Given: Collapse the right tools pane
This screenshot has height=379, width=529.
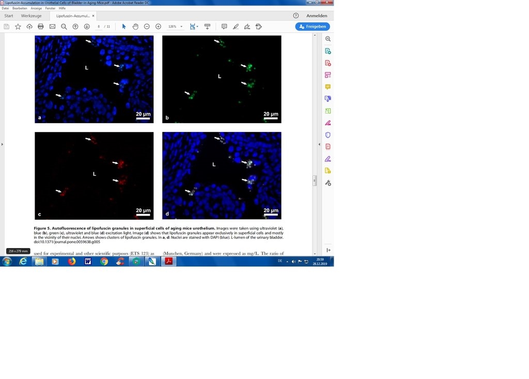Looking at the screenshot, I should pyautogui.click(x=328, y=250).
